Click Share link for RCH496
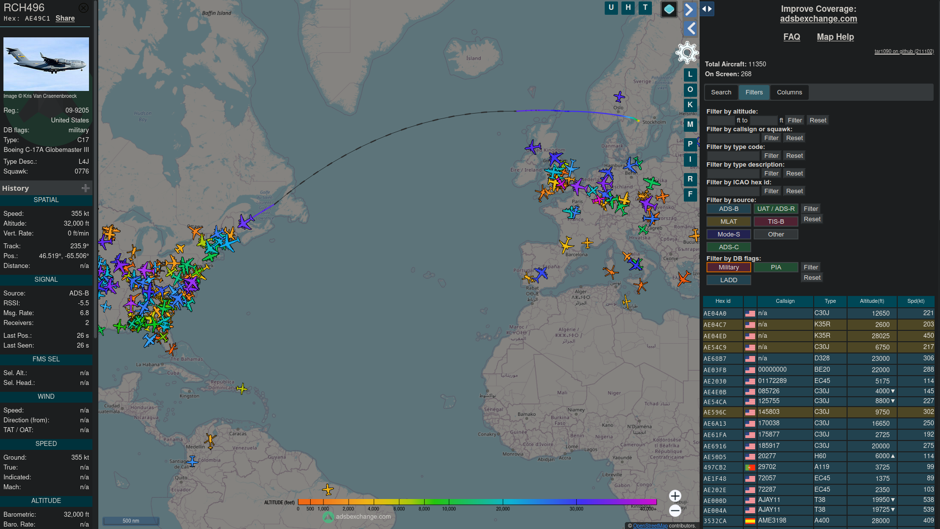 click(65, 18)
